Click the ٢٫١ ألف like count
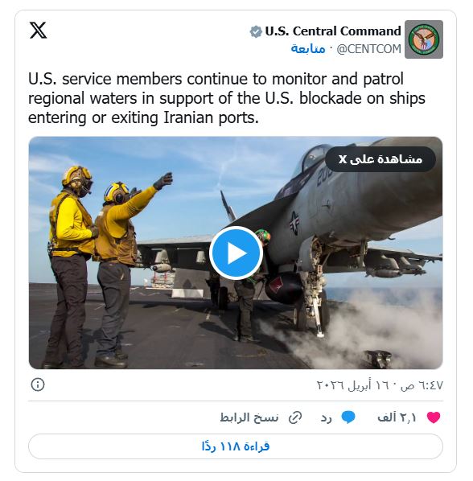 coord(397,417)
